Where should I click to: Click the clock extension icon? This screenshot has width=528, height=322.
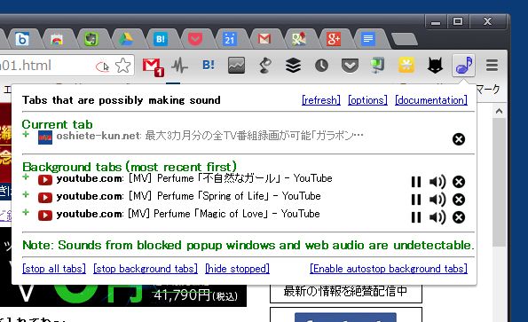coord(321,66)
